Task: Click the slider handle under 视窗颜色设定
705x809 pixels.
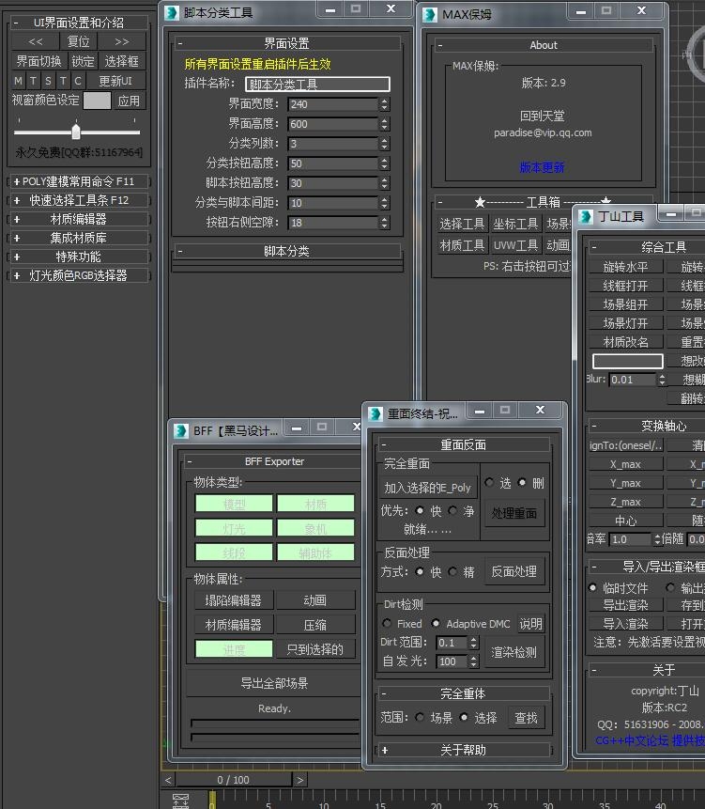Action: 76,132
